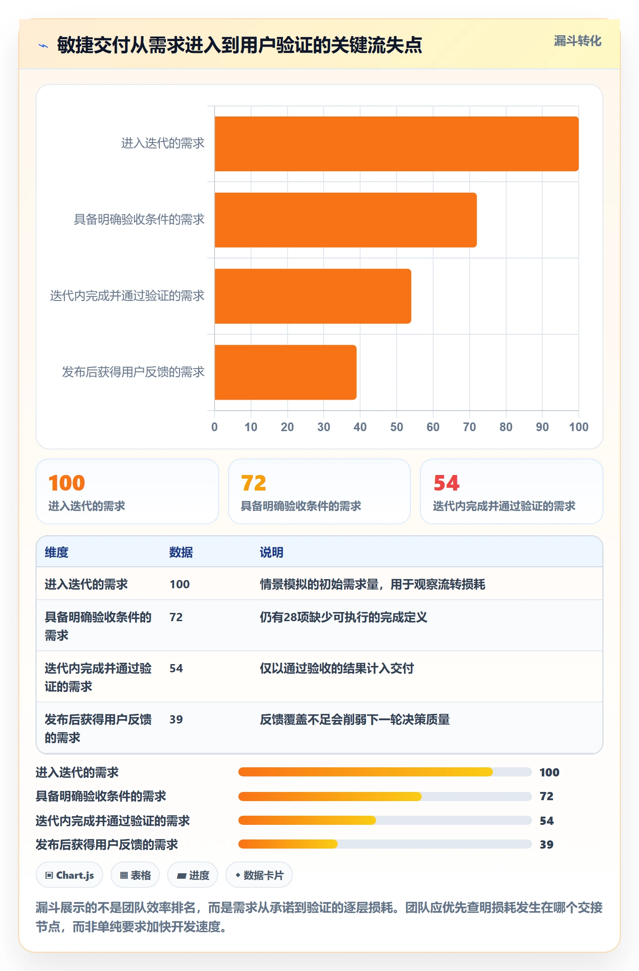Screen dimensions: 639x971
Task: Click the progress bar showing value 39
Action: click(385, 844)
